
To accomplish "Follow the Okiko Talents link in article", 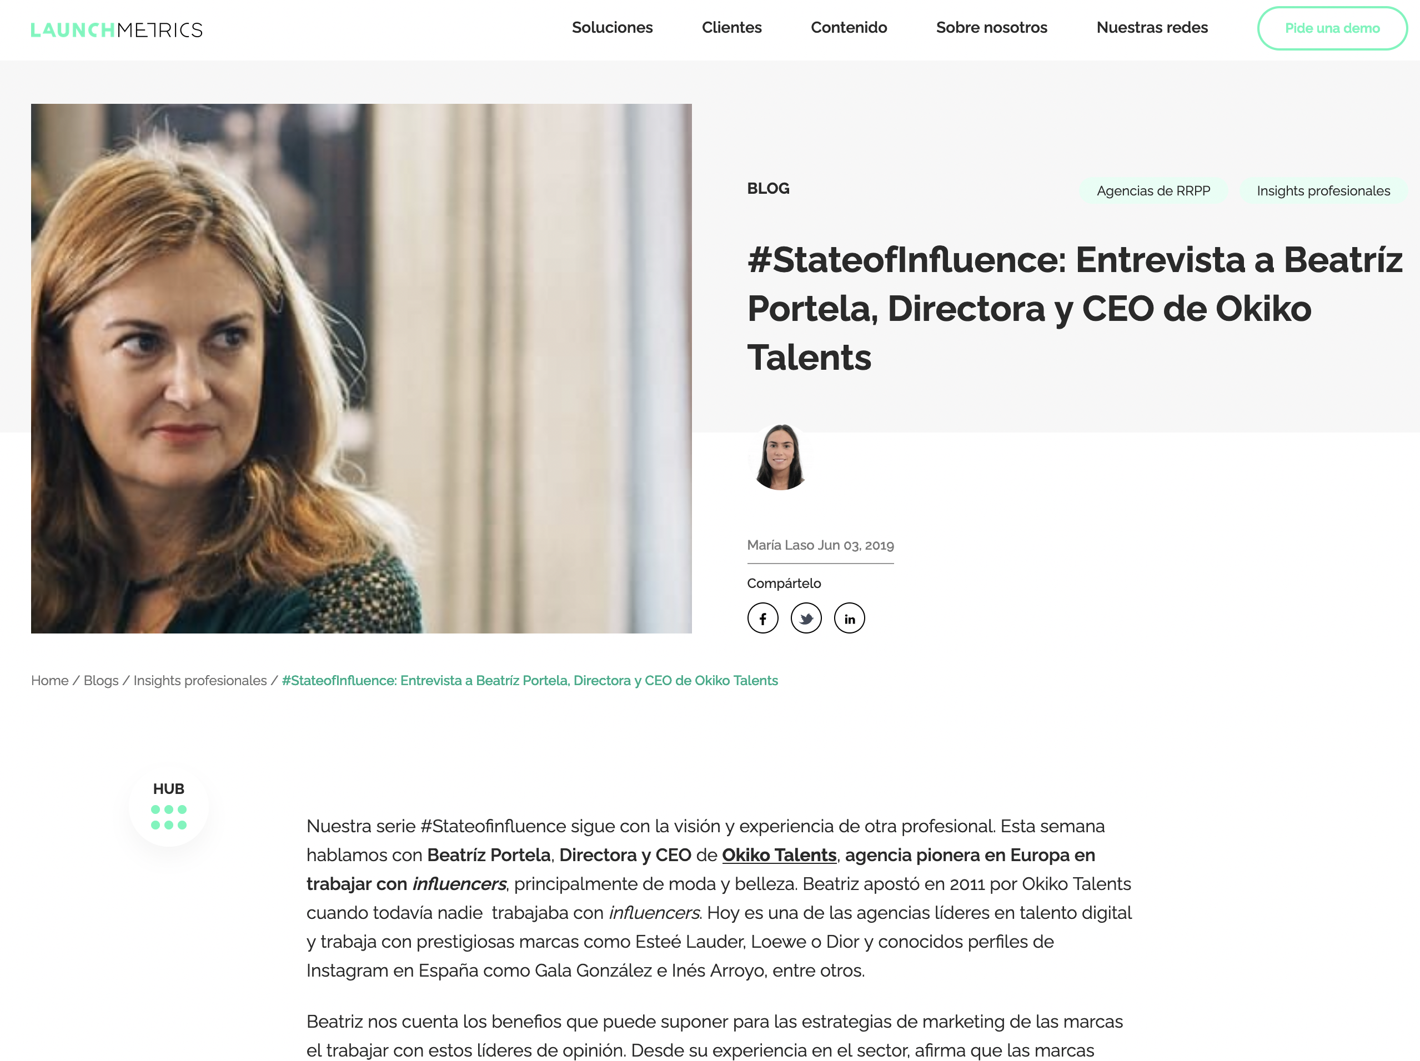I will (x=779, y=855).
